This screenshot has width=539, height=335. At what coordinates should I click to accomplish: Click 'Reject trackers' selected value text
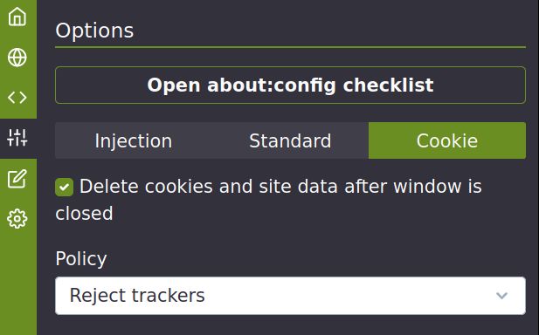[137, 296]
